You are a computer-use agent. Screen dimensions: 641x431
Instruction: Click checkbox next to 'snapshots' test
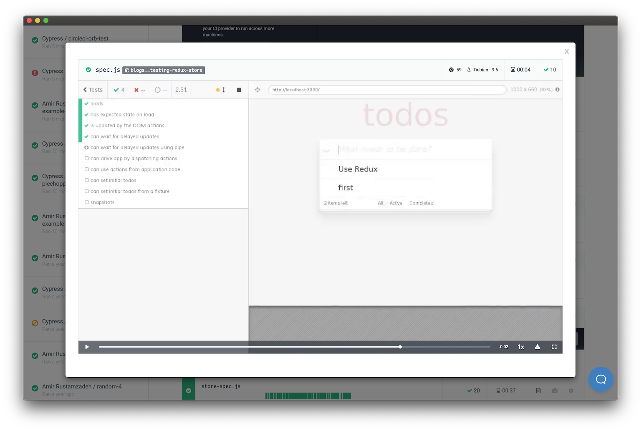(87, 202)
